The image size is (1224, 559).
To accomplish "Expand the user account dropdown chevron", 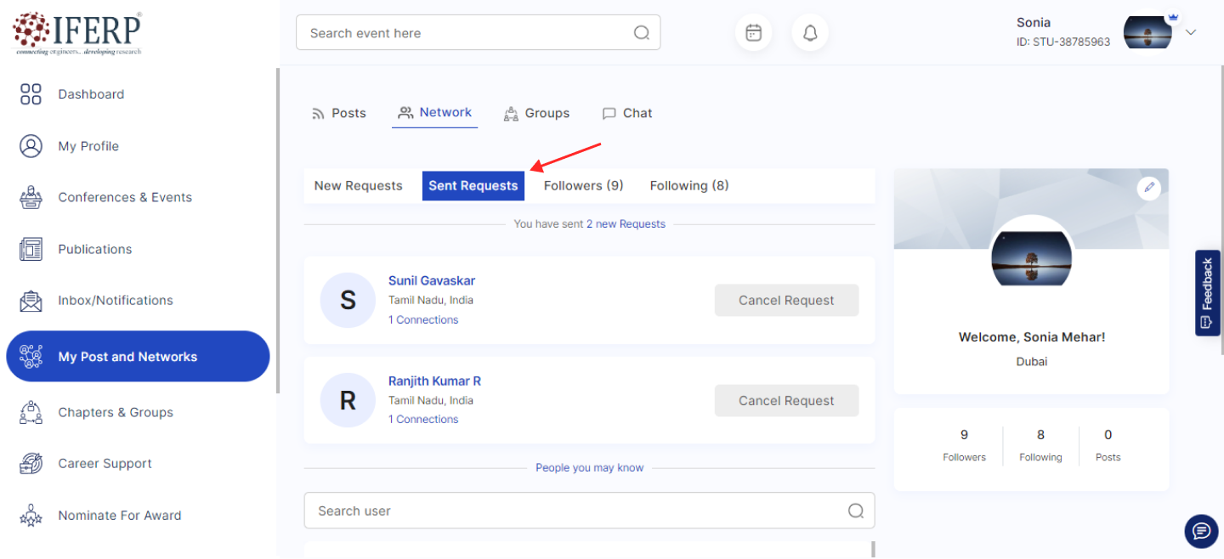I will click(1191, 32).
